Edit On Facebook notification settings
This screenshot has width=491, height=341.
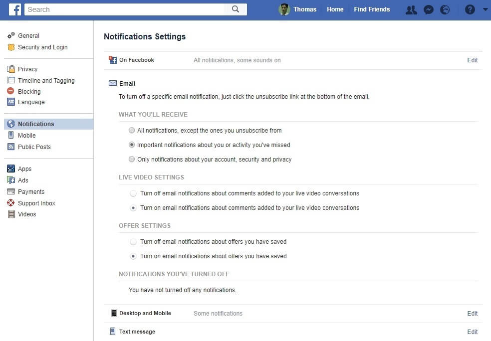tap(472, 60)
